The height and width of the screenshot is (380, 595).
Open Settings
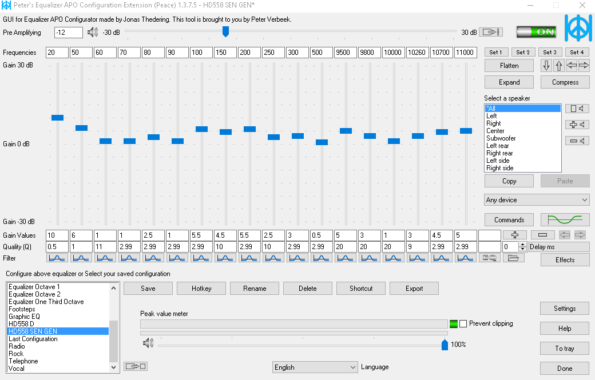(565, 309)
